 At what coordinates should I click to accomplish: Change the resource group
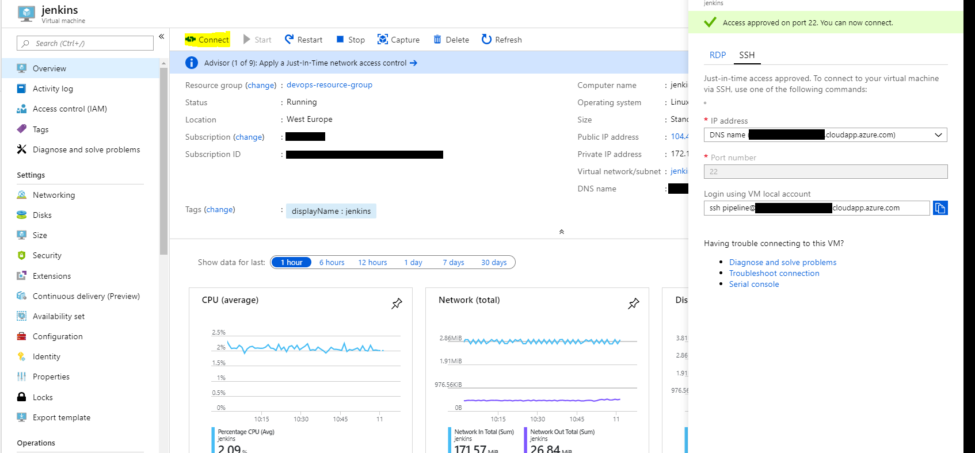point(262,85)
